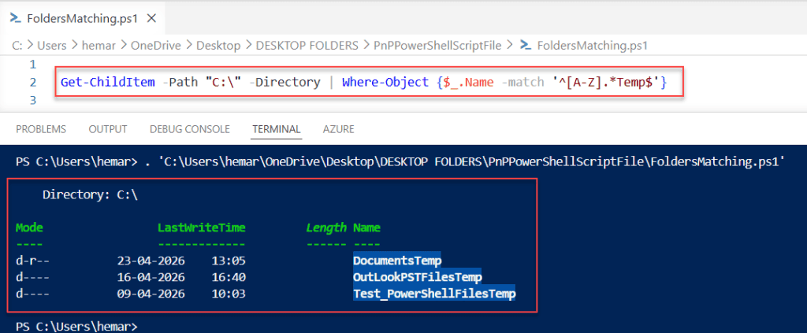Click 'Directory: C:\' terminal line

tap(90, 194)
